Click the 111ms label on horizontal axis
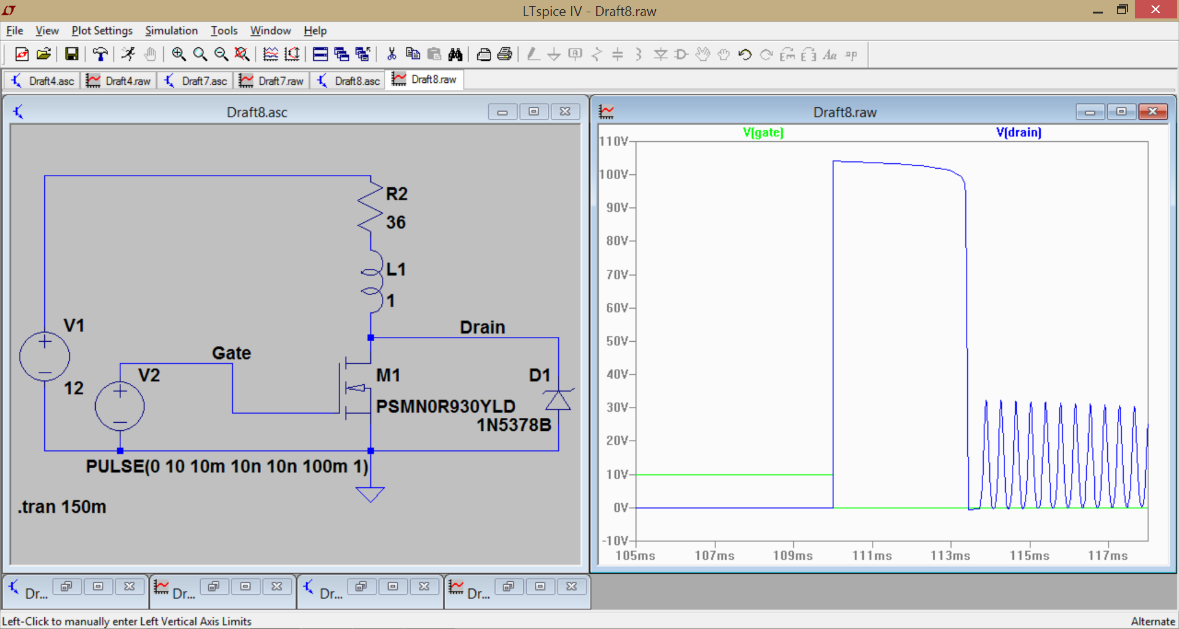Screen dimensions: 1179x629 [872, 555]
